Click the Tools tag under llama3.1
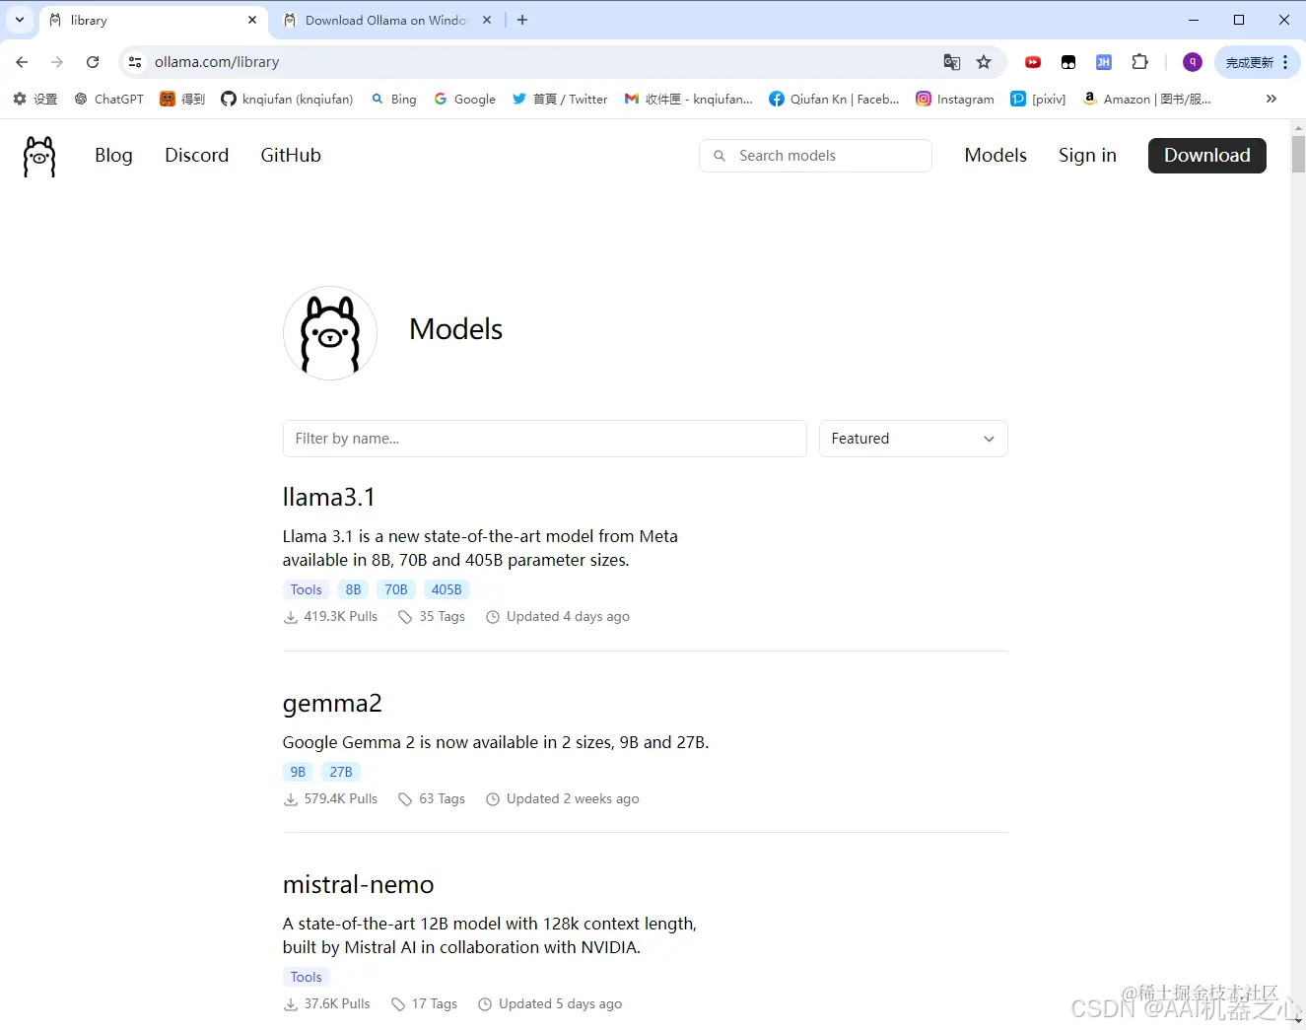 pyautogui.click(x=307, y=589)
